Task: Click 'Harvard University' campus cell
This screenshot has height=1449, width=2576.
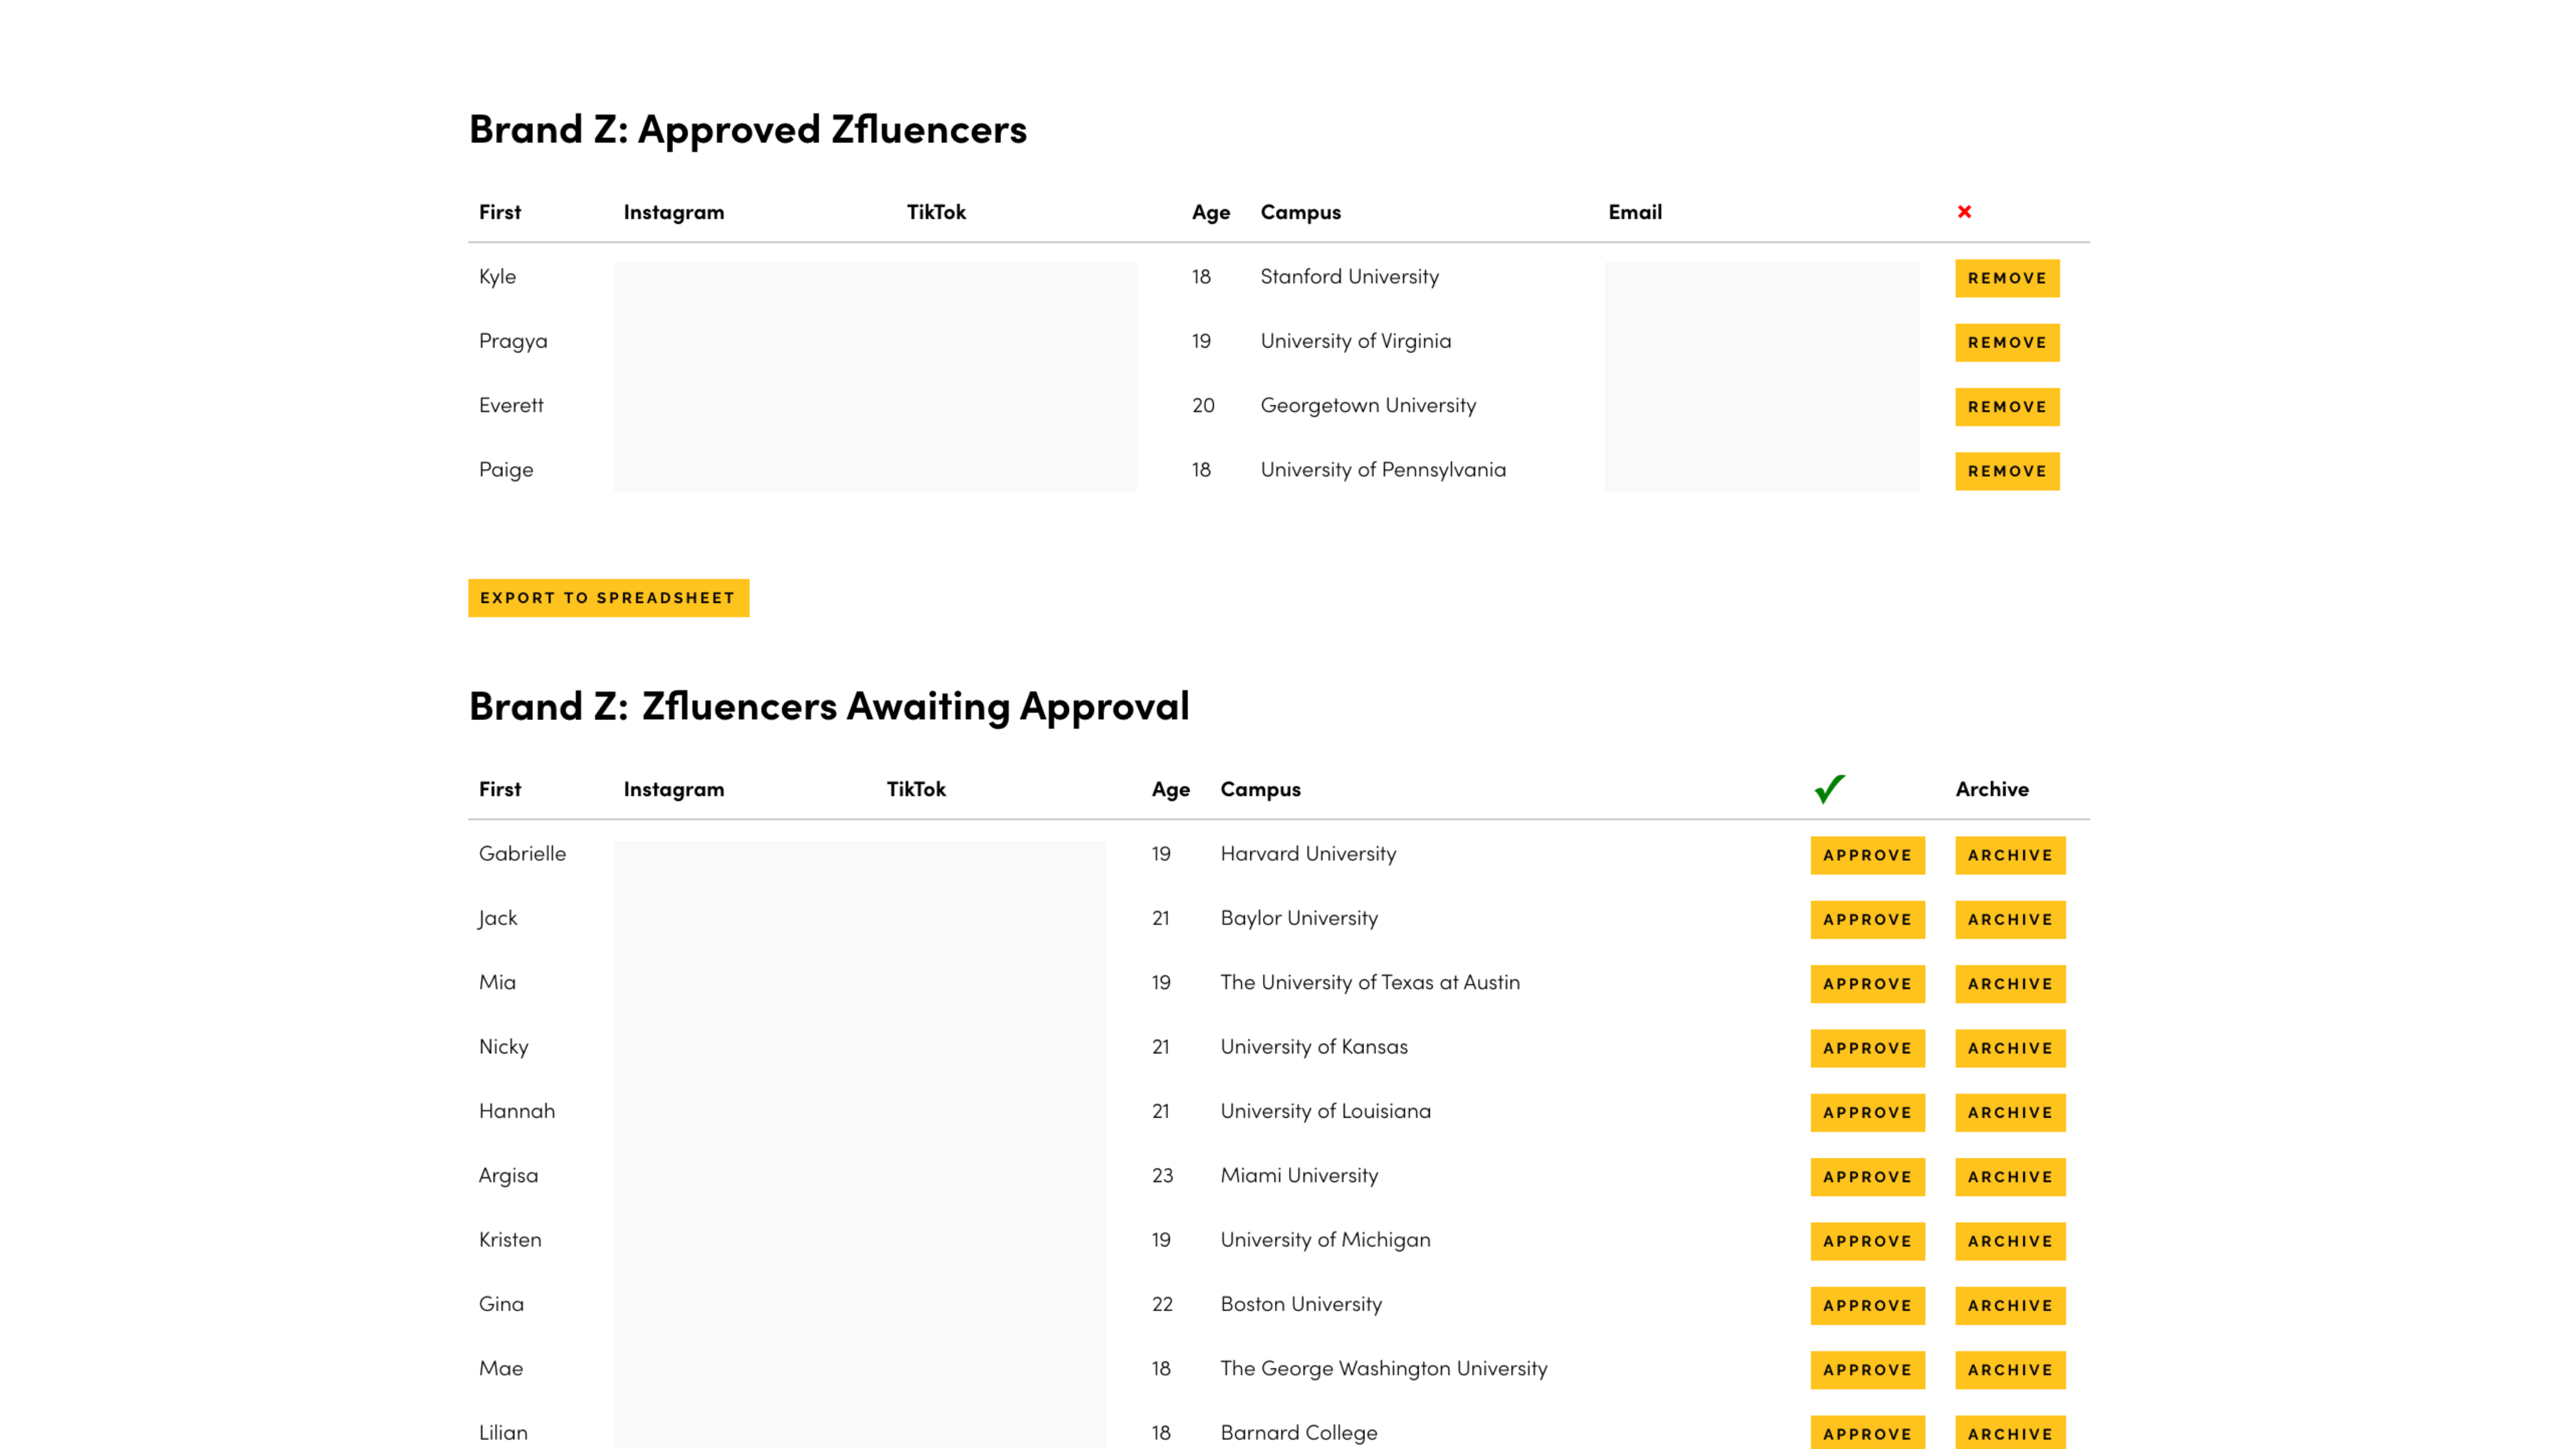Action: pyautogui.click(x=1308, y=854)
